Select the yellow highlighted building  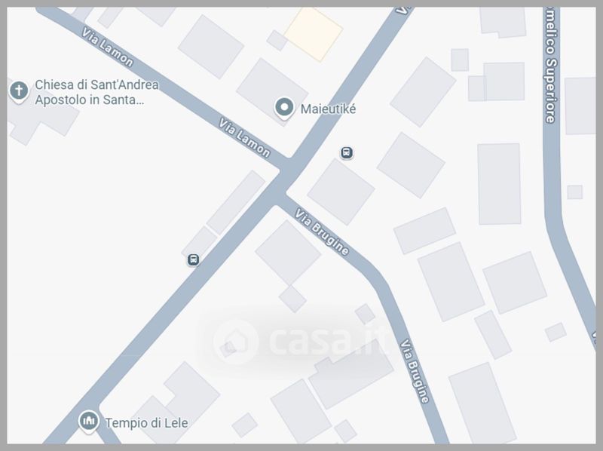click(x=314, y=34)
